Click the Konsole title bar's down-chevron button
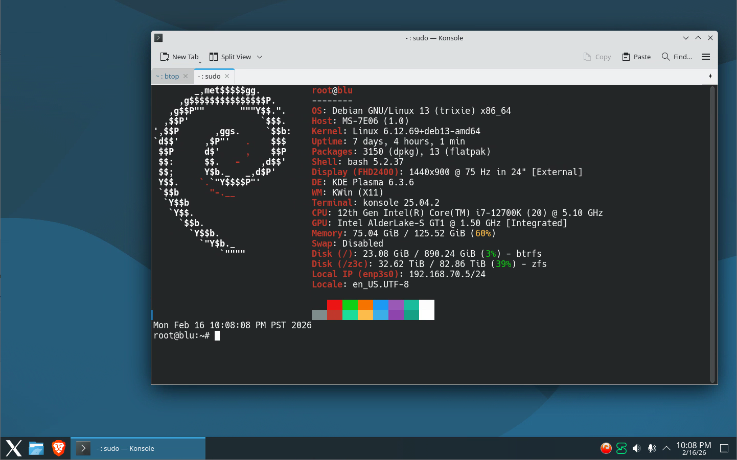This screenshot has width=737, height=460. tap(686, 38)
